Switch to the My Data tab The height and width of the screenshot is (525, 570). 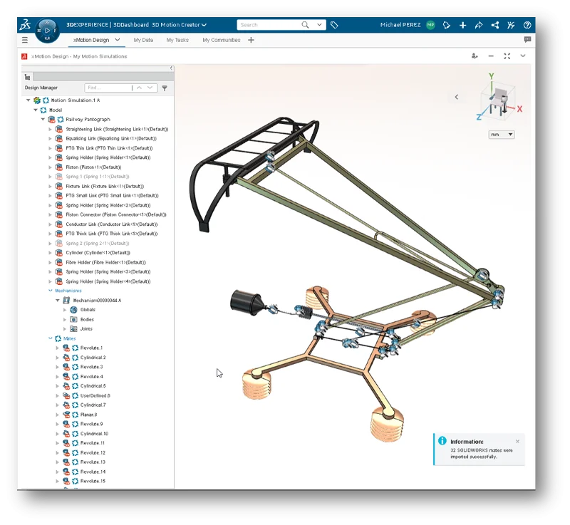[143, 41]
